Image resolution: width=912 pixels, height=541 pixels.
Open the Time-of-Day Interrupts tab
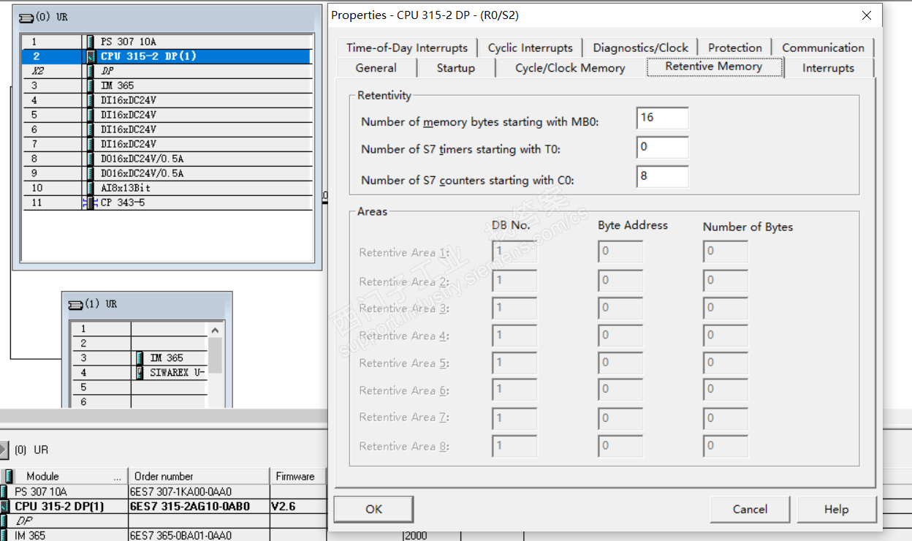pyautogui.click(x=407, y=48)
